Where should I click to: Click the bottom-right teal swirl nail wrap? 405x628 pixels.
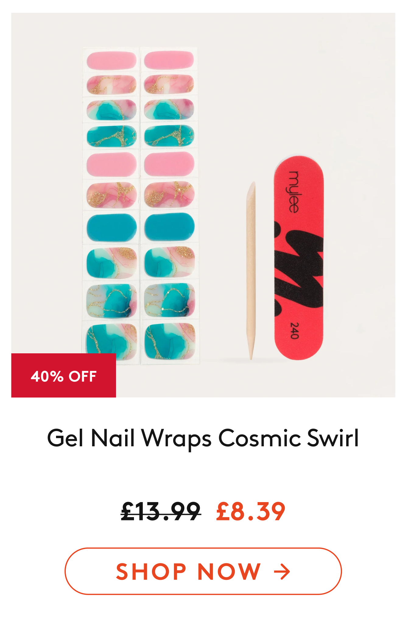tap(170, 341)
